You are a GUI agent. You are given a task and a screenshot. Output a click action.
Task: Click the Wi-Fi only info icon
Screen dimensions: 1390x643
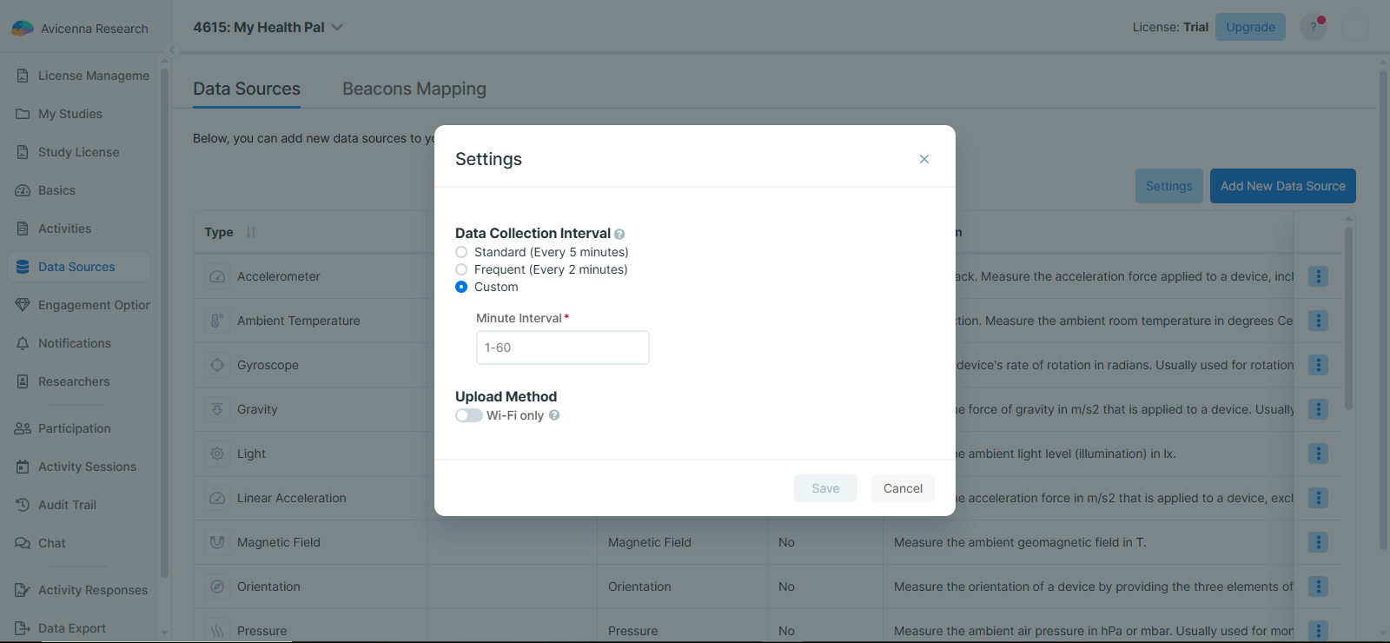click(x=554, y=415)
